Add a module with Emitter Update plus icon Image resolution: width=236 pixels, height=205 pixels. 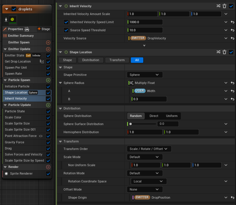point(48,49)
